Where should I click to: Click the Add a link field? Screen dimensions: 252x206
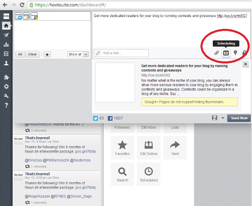(121, 53)
